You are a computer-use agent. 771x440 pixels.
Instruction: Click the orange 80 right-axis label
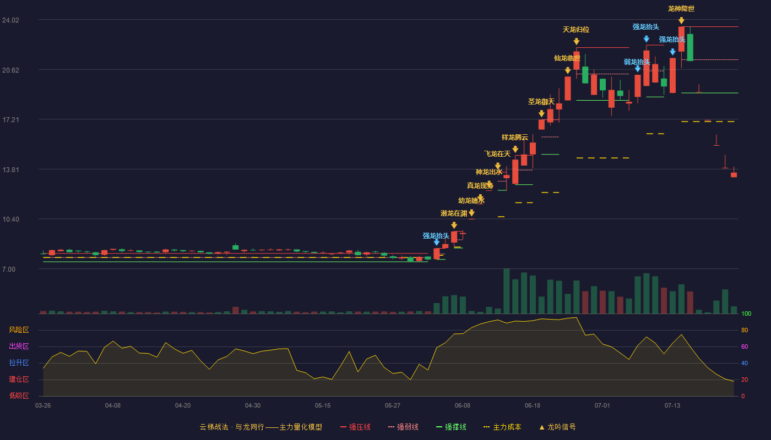(745, 330)
